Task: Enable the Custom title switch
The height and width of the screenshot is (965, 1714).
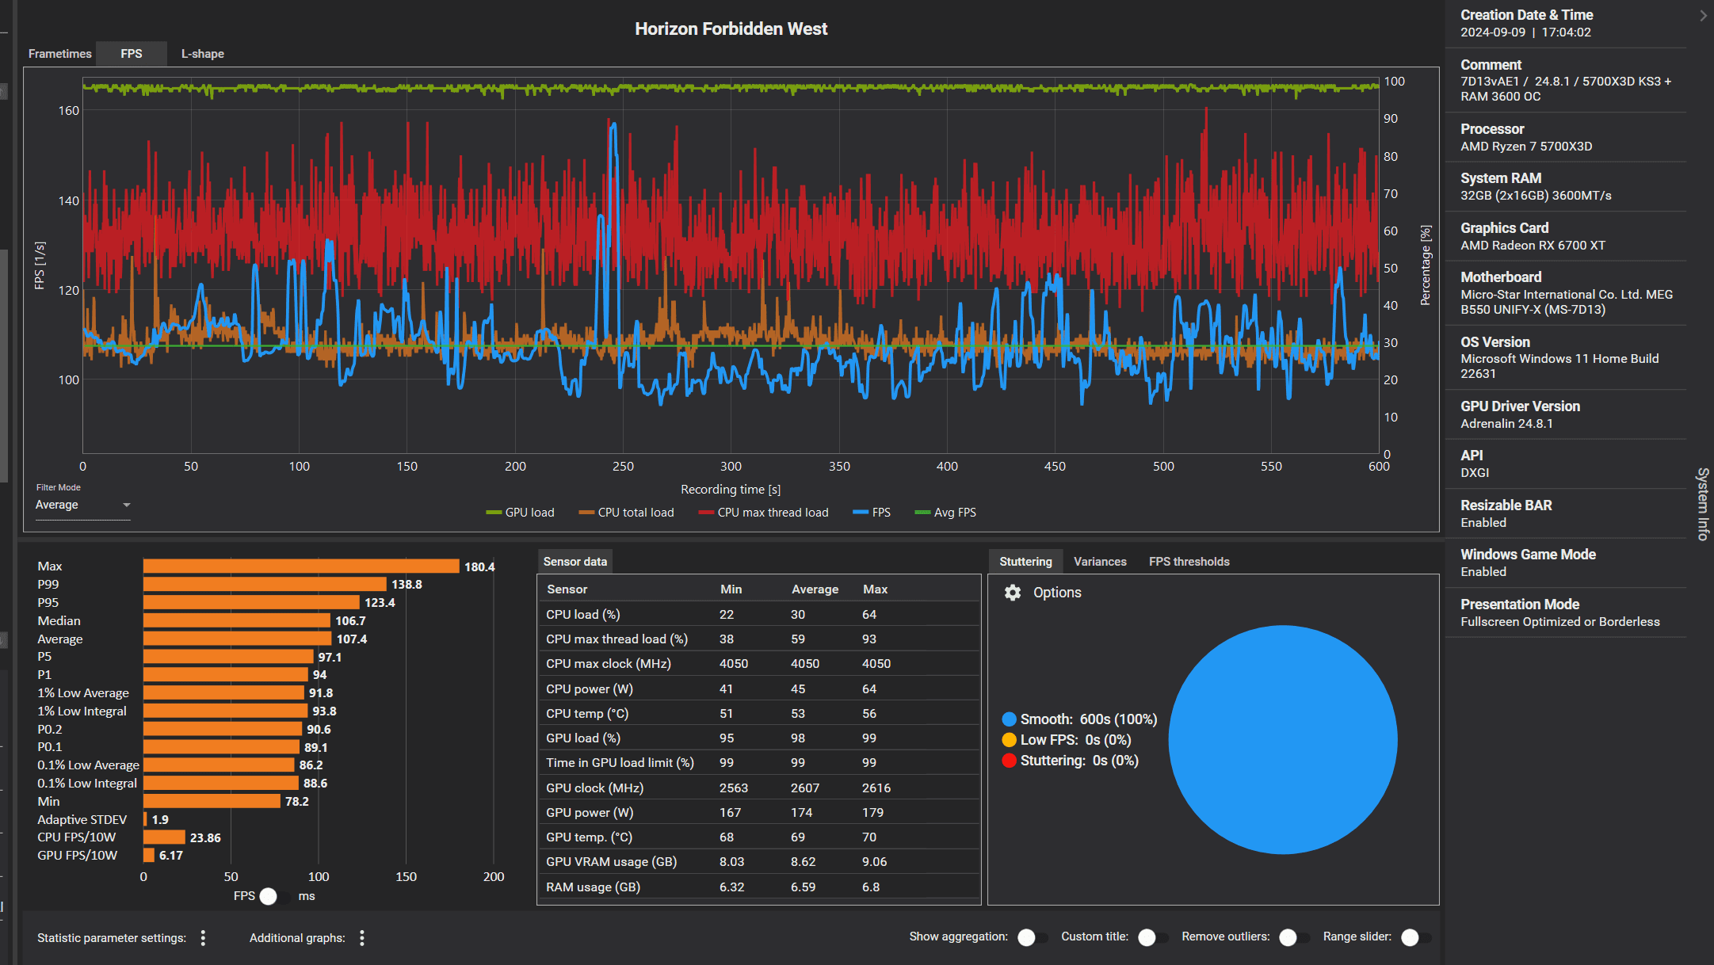Action: (x=1152, y=937)
